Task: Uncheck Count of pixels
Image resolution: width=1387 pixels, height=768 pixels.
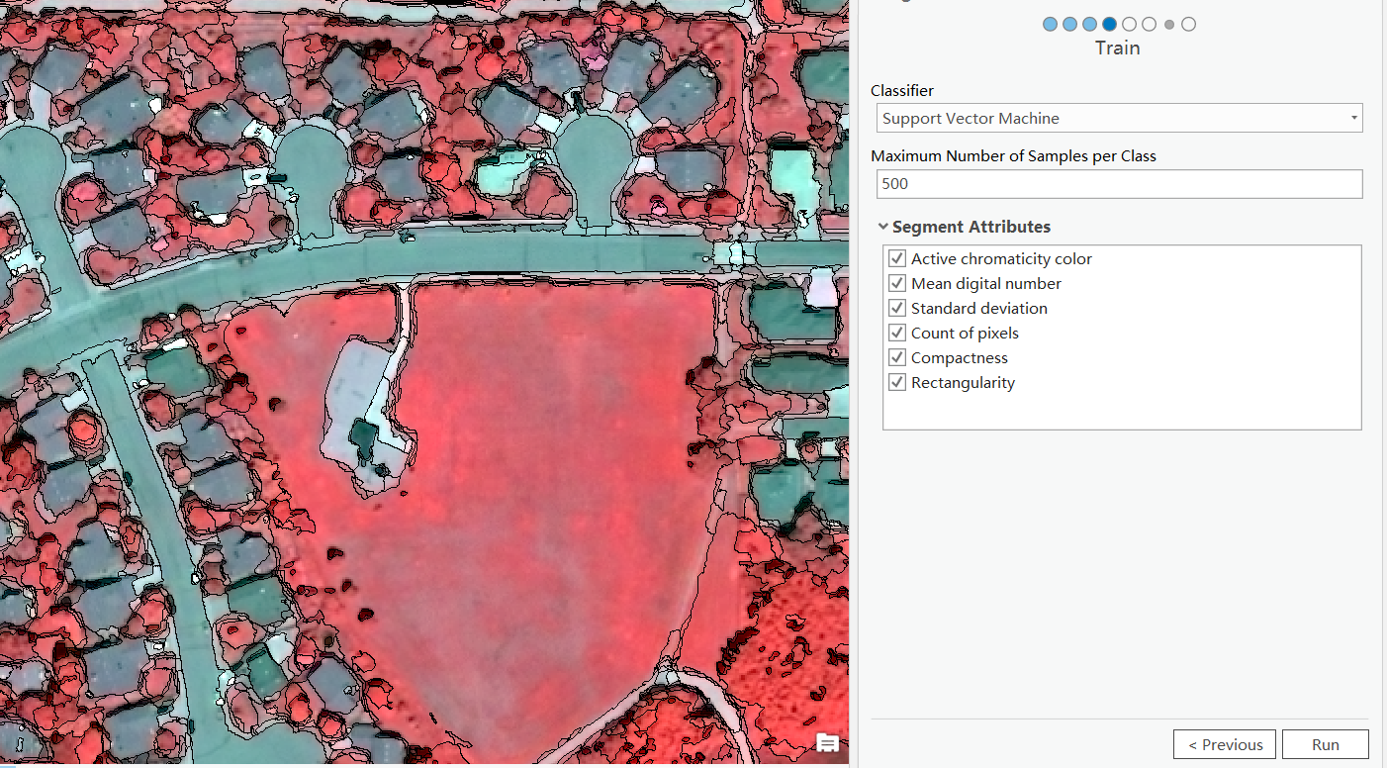Action: (x=896, y=333)
